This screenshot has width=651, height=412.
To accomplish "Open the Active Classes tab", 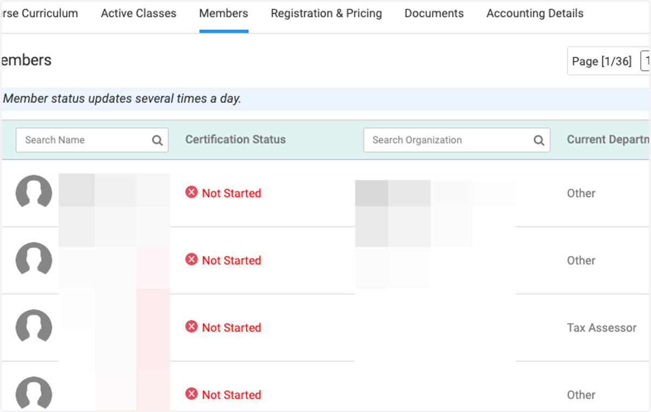I will [x=138, y=14].
